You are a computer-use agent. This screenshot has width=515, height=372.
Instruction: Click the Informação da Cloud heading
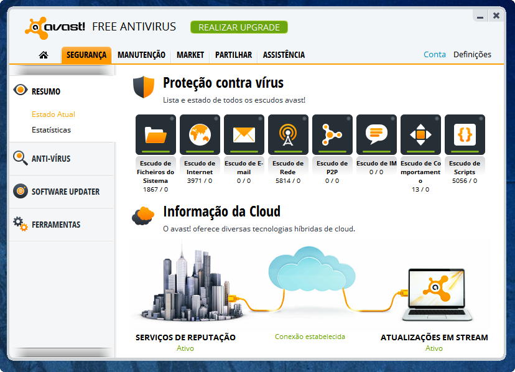(x=221, y=212)
